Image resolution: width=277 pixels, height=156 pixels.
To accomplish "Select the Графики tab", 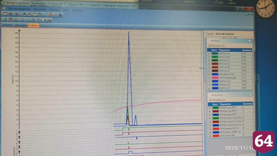I will point(34,25).
